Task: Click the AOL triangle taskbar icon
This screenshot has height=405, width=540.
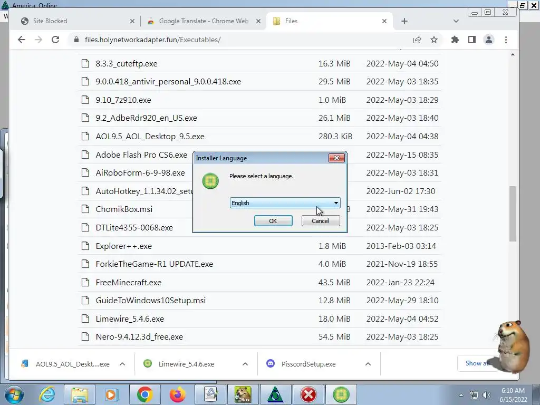Action: point(275,394)
